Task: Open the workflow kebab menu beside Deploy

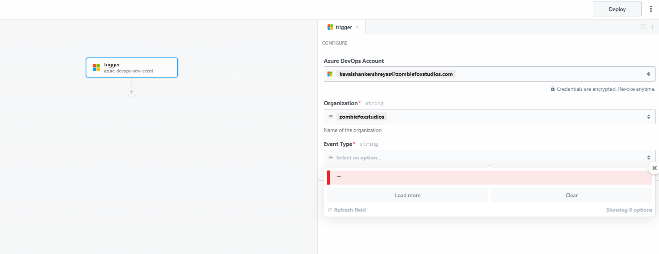Action: 651,9
